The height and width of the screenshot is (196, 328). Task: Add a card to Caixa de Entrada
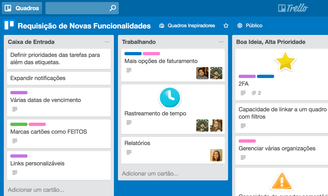[35, 189]
